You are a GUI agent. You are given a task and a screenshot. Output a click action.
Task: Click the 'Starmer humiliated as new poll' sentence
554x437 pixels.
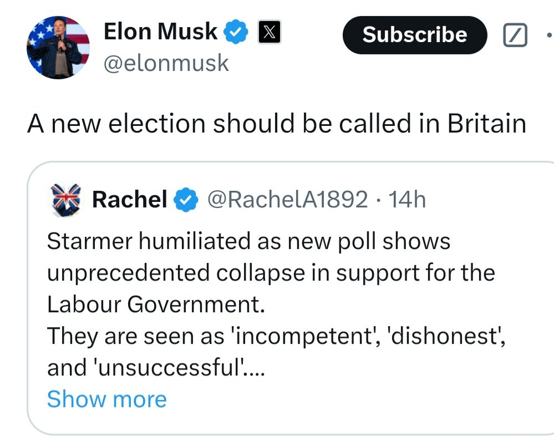[x=248, y=242]
